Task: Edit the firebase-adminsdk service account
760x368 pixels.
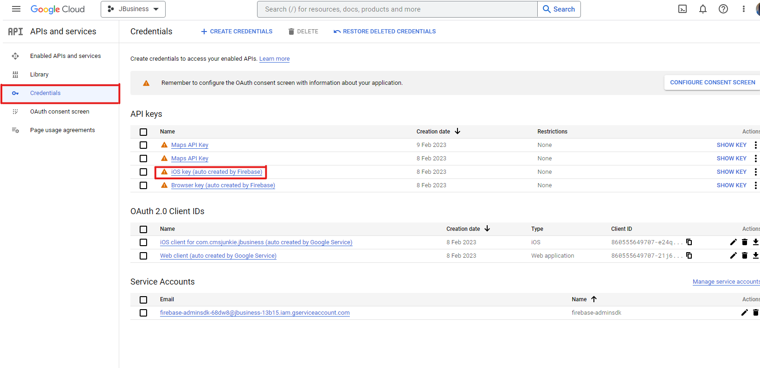Action: point(744,312)
